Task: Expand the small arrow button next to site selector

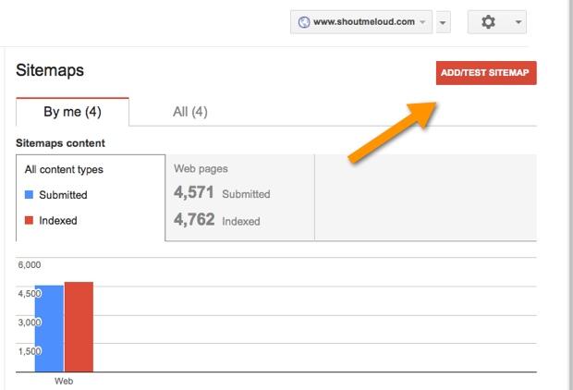Action: click(x=443, y=22)
